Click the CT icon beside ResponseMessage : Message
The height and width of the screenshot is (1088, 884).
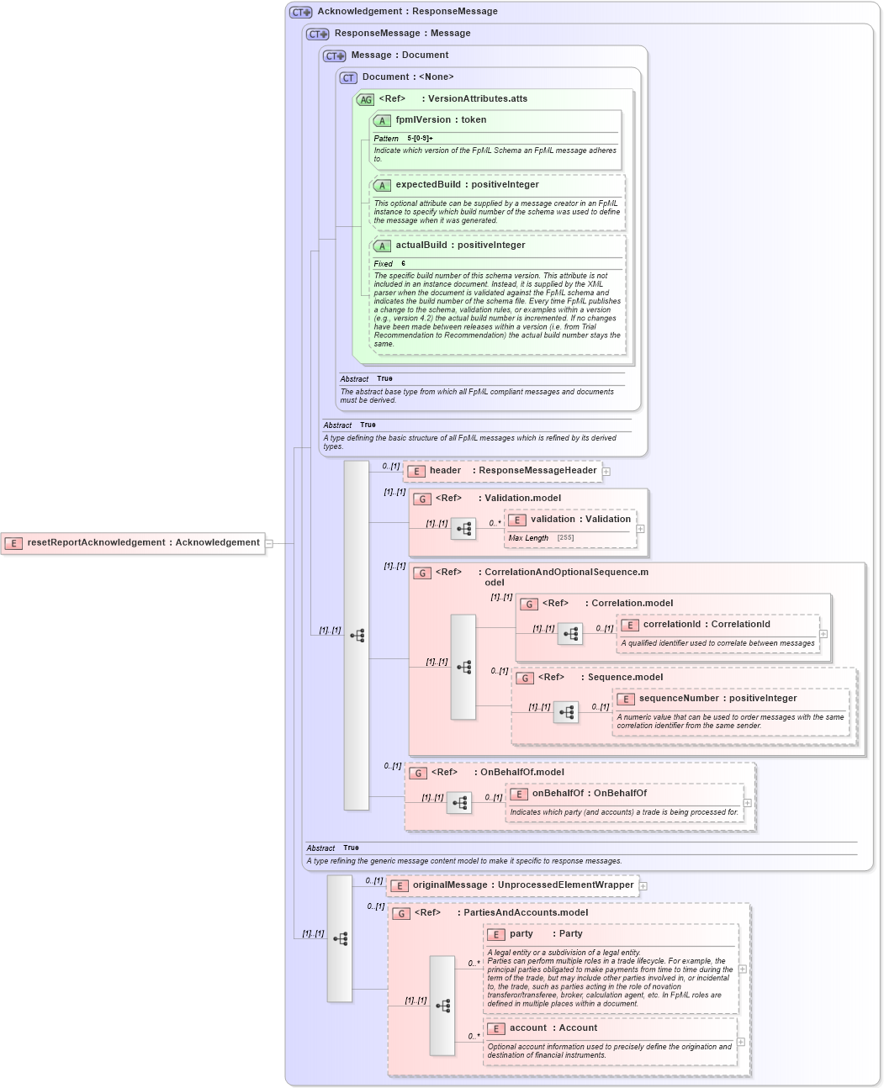click(x=318, y=34)
